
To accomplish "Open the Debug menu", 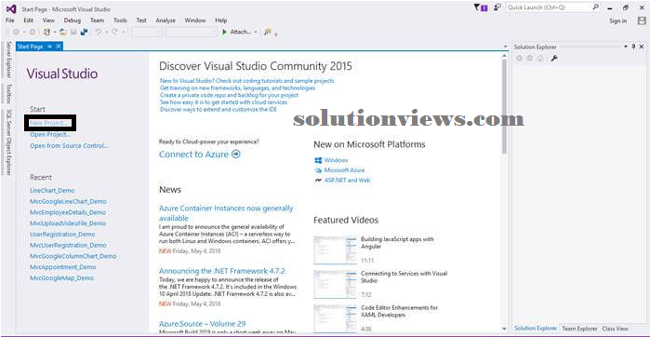I will [x=73, y=20].
